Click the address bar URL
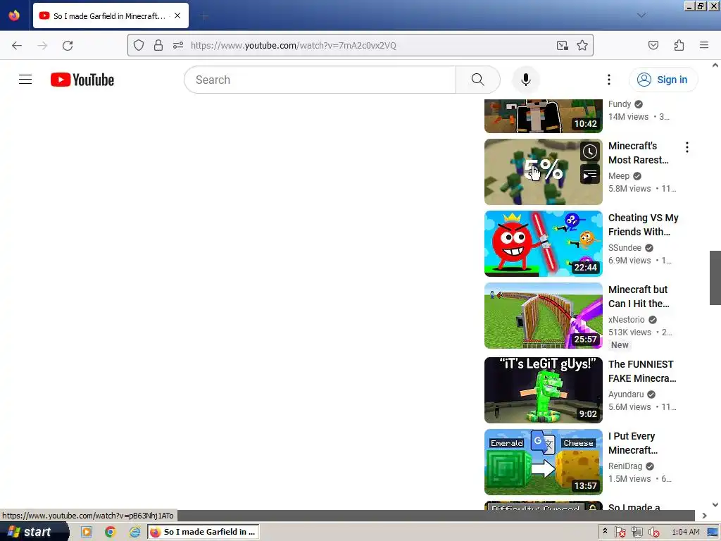 click(x=294, y=45)
